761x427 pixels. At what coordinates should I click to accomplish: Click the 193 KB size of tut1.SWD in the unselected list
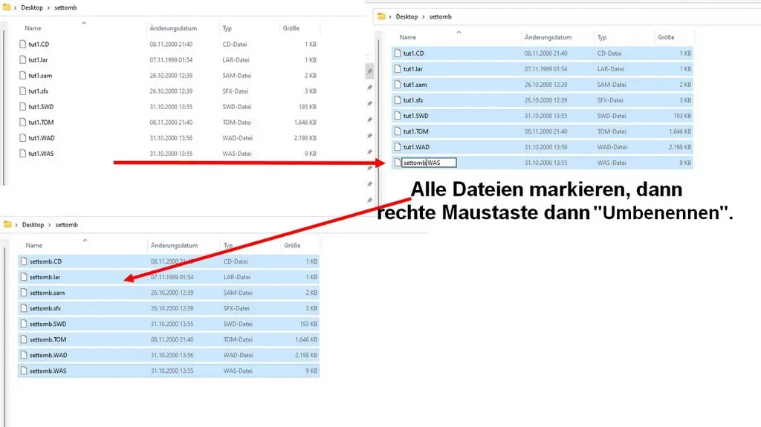[308, 106]
